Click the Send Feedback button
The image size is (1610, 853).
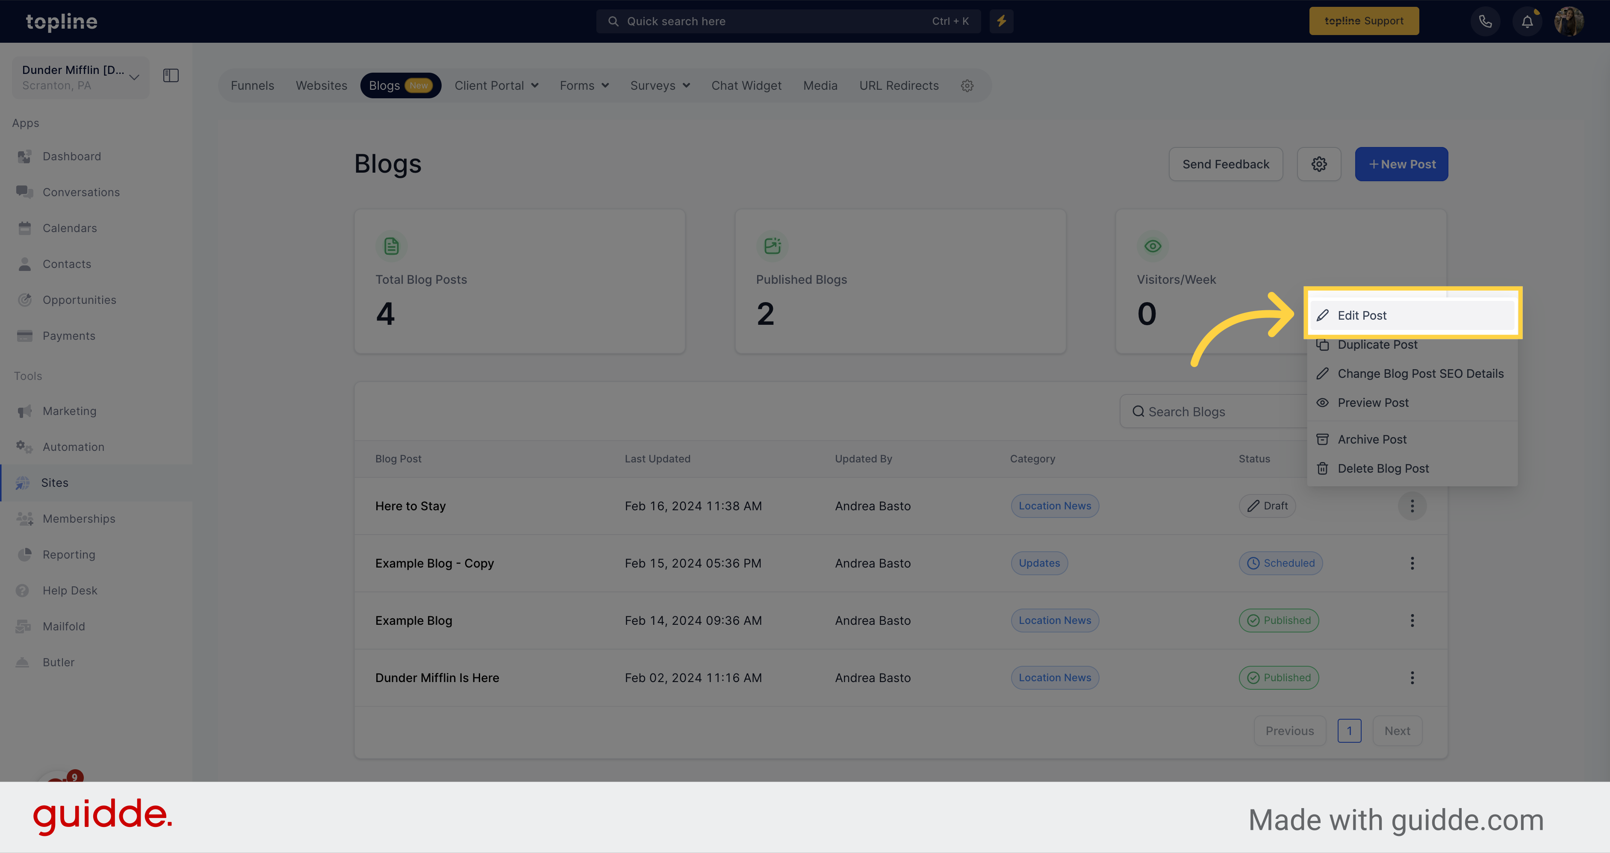(x=1226, y=165)
